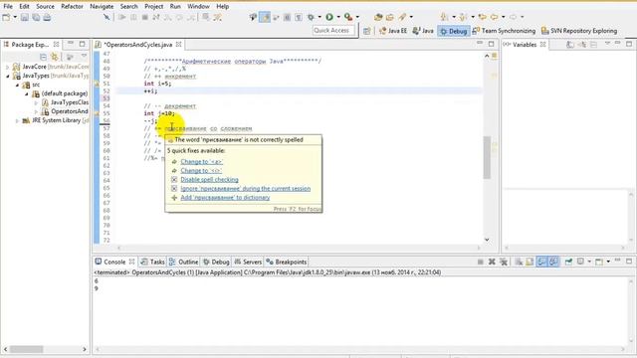Open the Debug launch dropdown arrow
The image size is (637, 358).
point(319,17)
